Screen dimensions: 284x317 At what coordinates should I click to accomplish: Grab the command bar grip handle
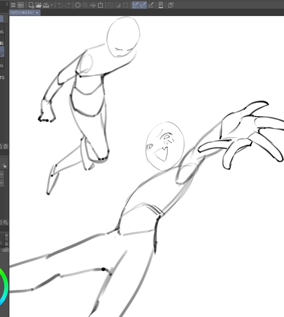[x=7, y=4]
